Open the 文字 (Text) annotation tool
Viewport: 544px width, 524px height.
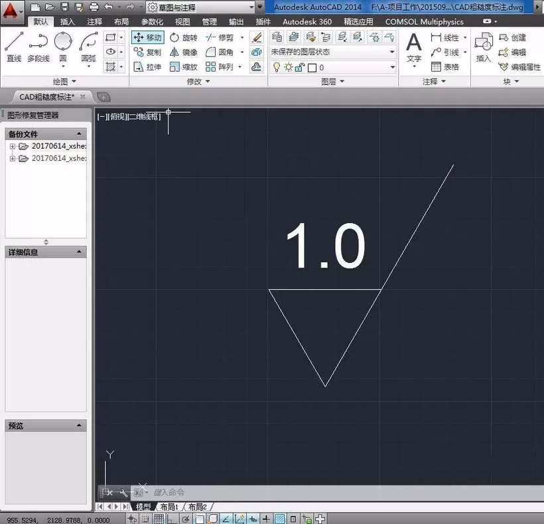tap(414, 48)
